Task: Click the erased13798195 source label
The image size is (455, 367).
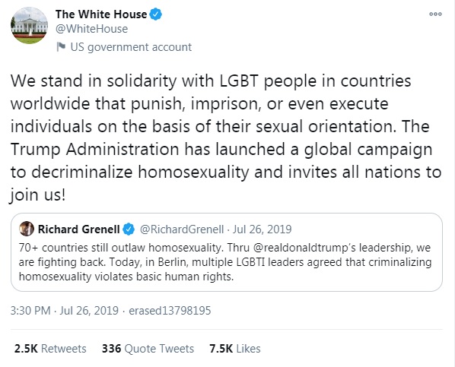Action: [x=170, y=311]
